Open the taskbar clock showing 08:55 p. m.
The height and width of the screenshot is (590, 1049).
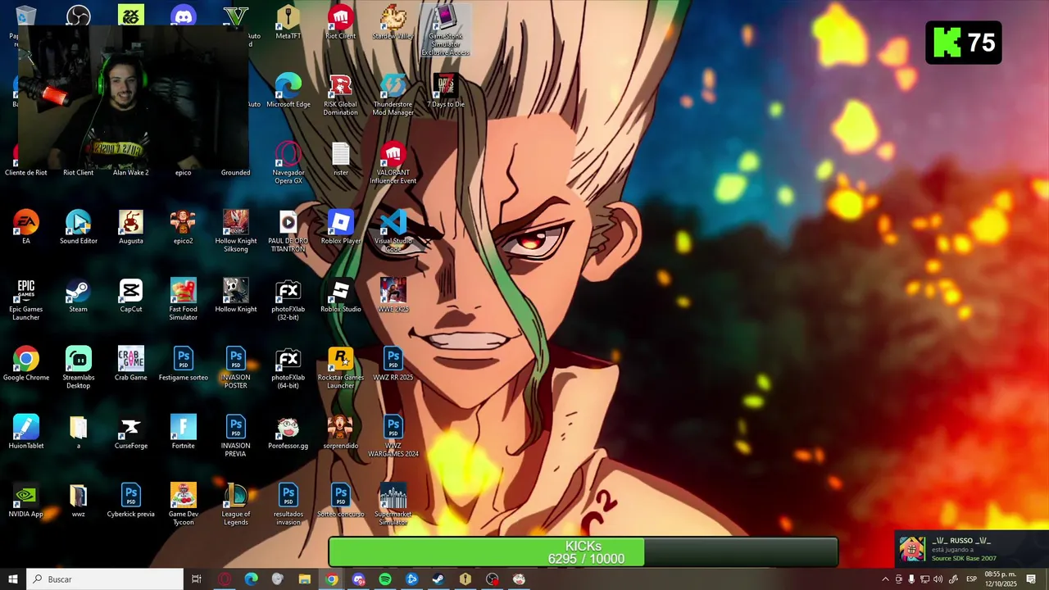tap(1001, 579)
